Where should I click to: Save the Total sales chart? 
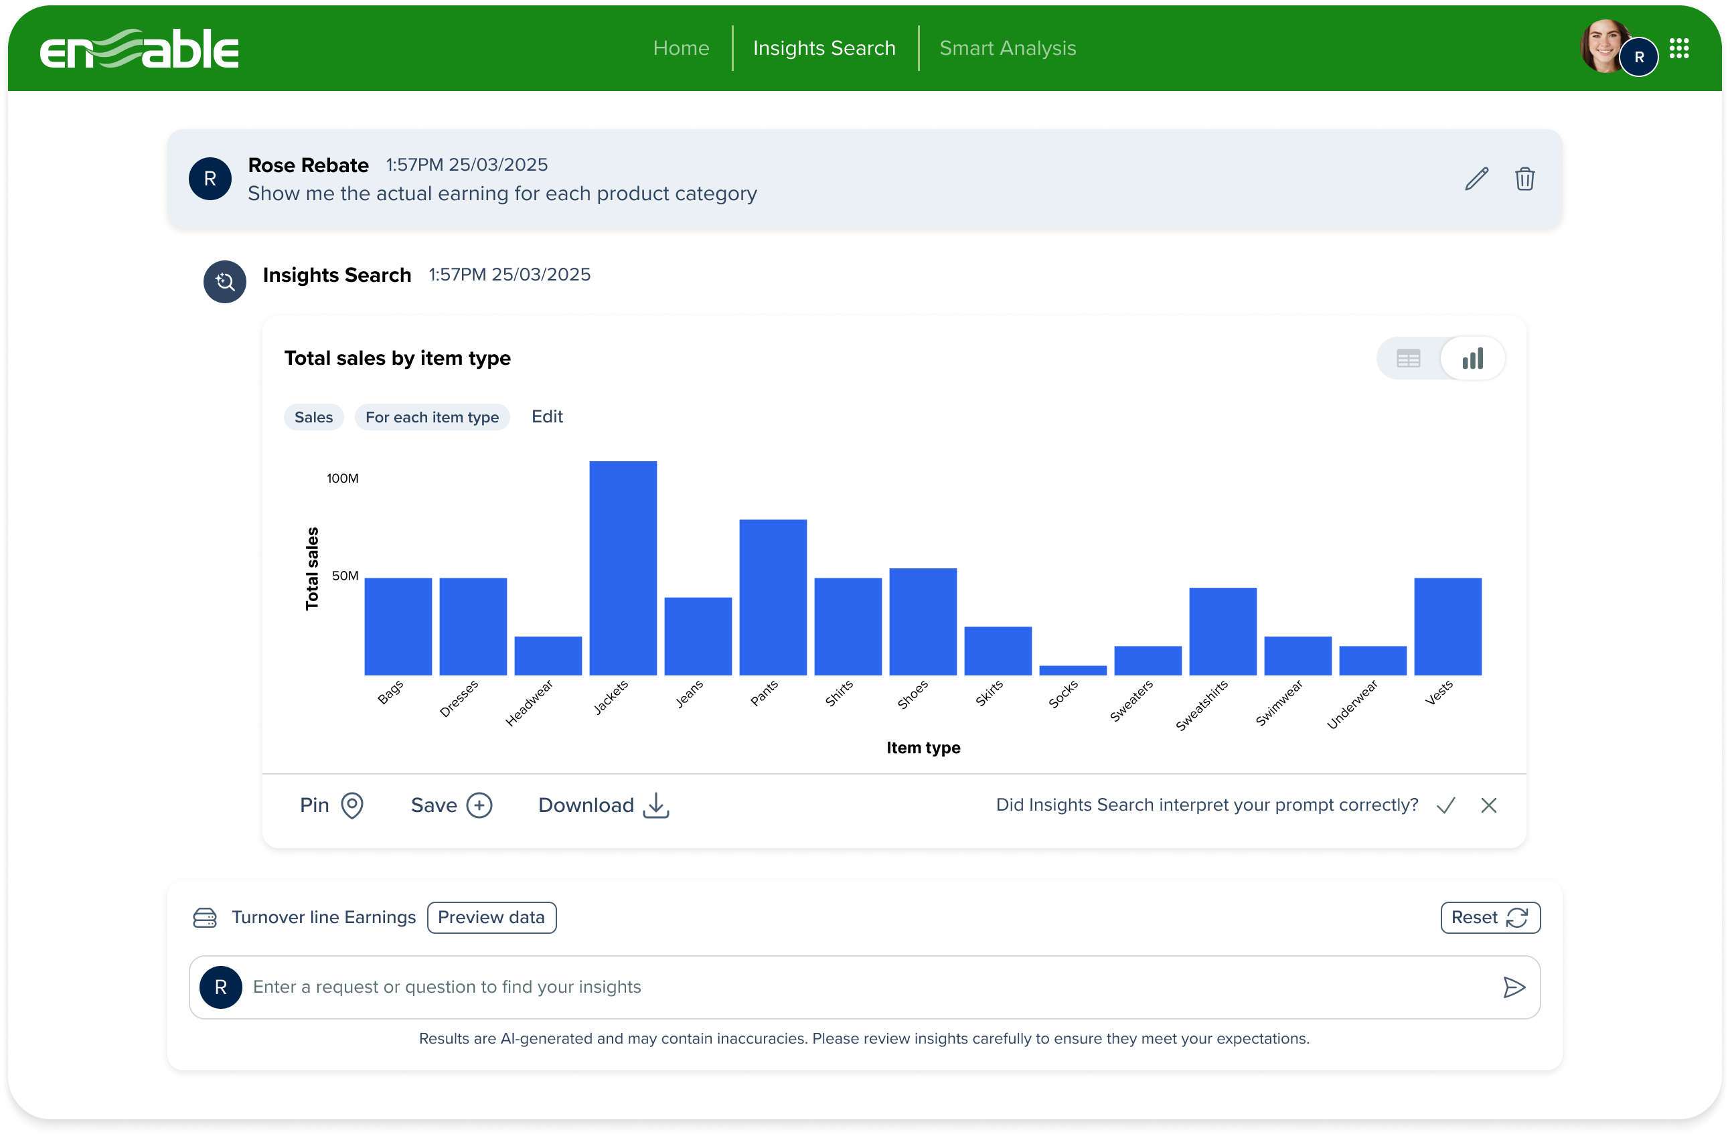point(451,805)
